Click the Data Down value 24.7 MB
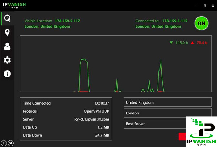The image size is (217, 147). pyautogui.click(x=102, y=135)
